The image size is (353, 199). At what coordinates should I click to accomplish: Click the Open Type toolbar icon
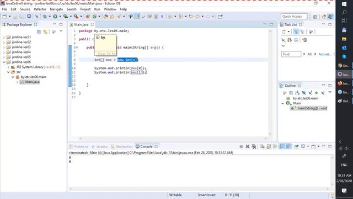coord(105,17)
